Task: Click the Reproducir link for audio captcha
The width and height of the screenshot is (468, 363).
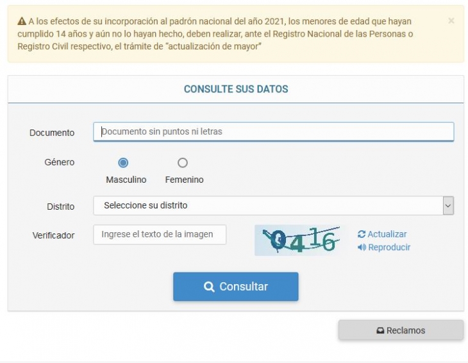Action: [389, 248]
